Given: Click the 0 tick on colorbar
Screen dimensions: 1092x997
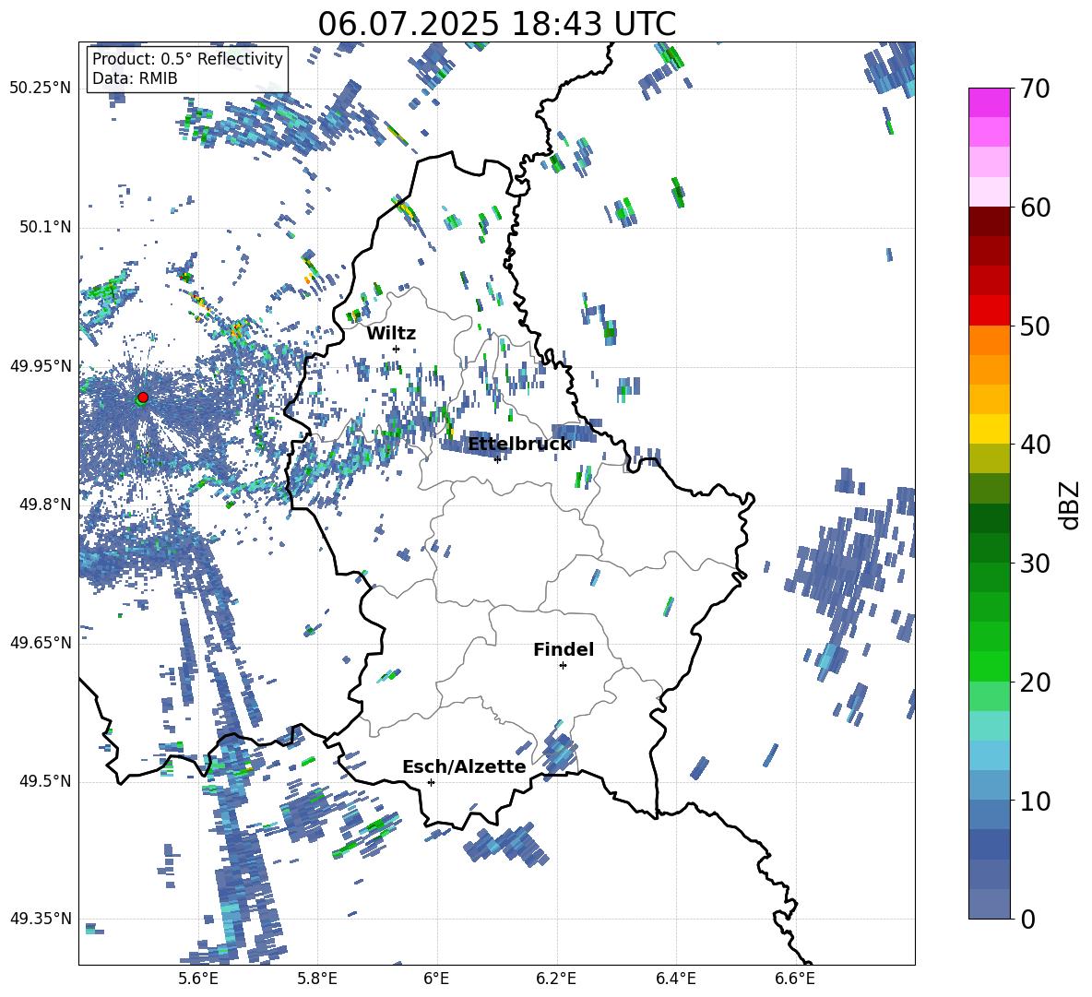Looking at the screenshot, I should click(1027, 919).
